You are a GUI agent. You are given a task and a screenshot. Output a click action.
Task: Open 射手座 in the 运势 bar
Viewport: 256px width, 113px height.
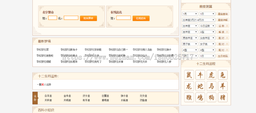[86, 100]
